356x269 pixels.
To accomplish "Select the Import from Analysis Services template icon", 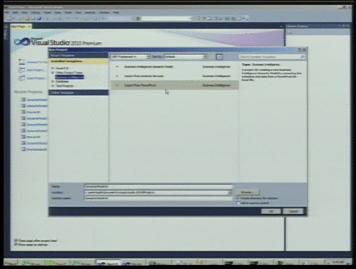I will click(117, 76).
